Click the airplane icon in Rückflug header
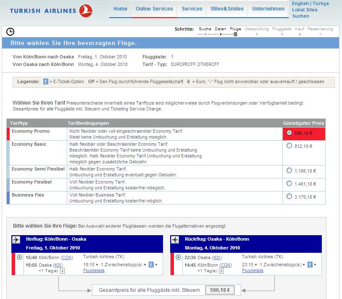Image resolution: width=342 pixels, height=299 pixels. tap(176, 239)
